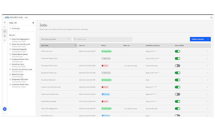
Task: Expand the sidebar with bottom collapse arrow
Action: click(5, 113)
